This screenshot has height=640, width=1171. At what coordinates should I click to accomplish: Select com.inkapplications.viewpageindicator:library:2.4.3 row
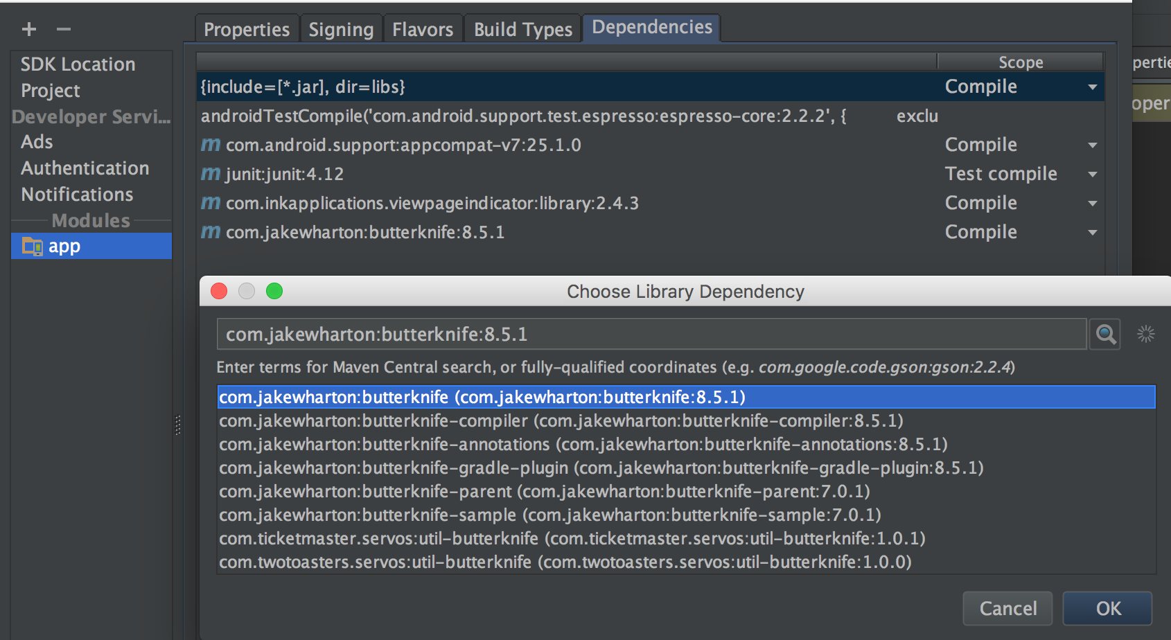tap(650, 203)
